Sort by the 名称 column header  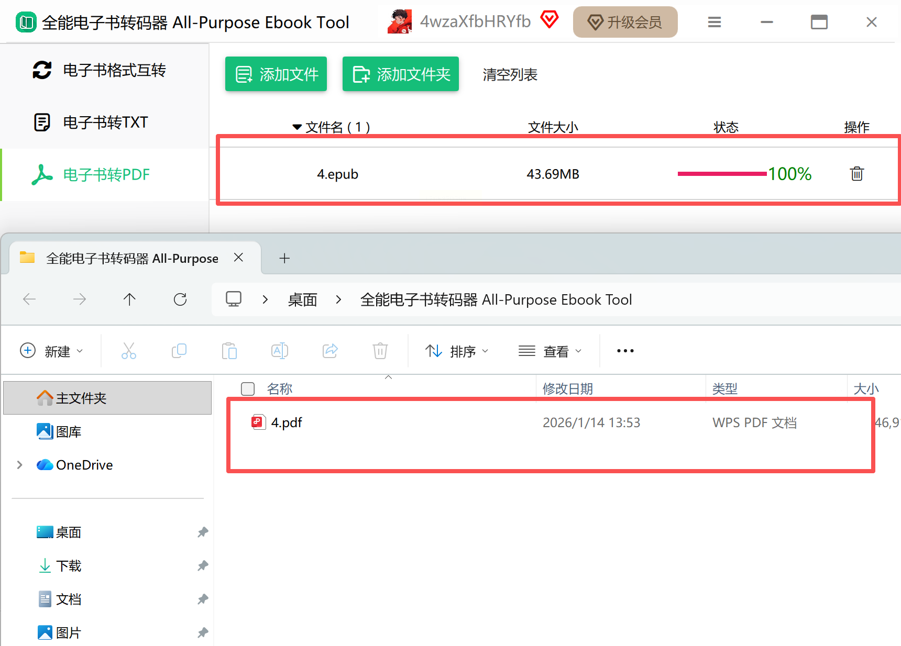[x=280, y=389]
